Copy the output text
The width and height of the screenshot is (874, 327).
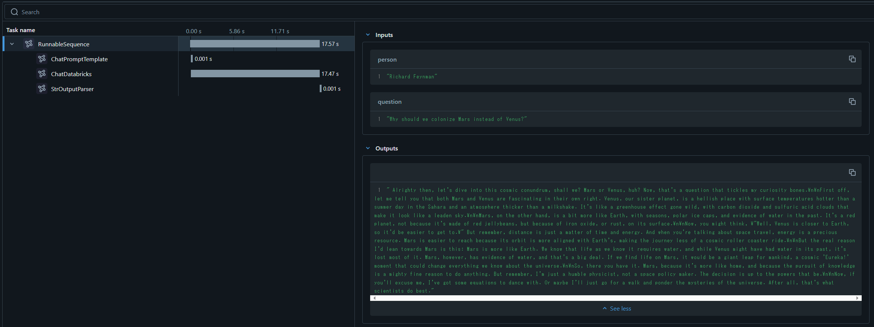852,172
